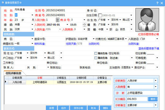Open the 病区 dropdown

(32, 39)
